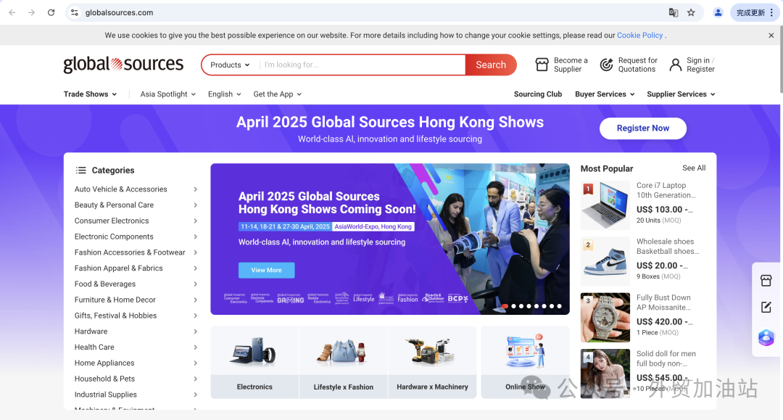Select Industrial Supplies category

[x=105, y=395]
